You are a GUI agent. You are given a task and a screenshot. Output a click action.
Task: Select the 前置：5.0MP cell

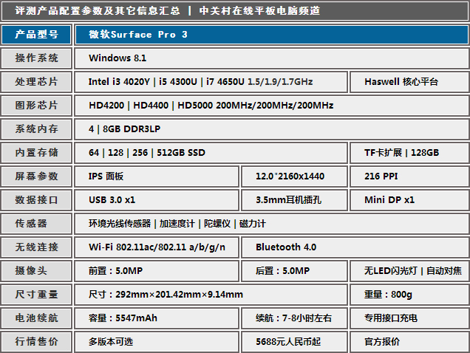[x=157, y=271]
